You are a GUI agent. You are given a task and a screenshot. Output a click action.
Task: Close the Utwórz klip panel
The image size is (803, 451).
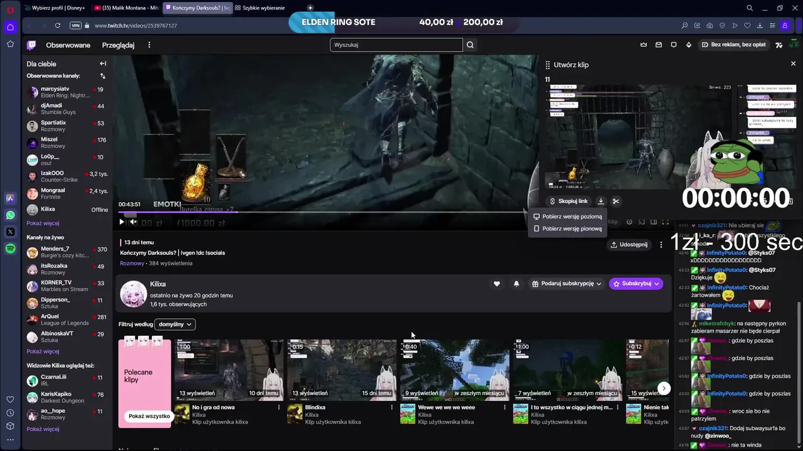click(793, 64)
